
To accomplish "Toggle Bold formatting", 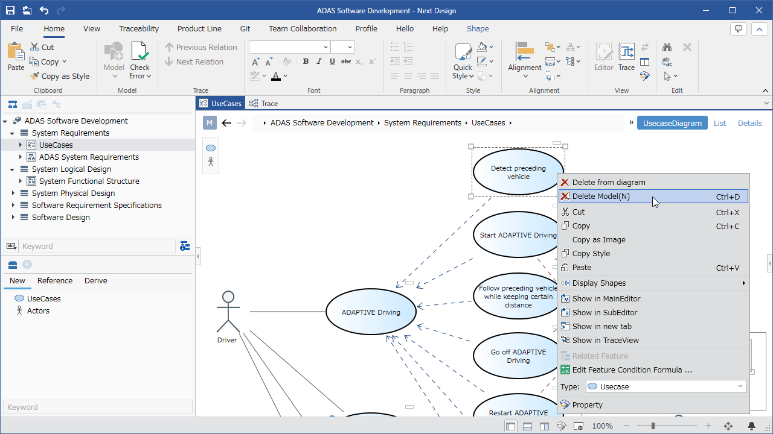I will pyautogui.click(x=306, y=61).
